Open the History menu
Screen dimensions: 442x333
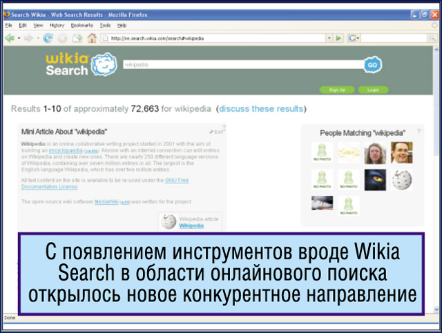coord(57,26)
